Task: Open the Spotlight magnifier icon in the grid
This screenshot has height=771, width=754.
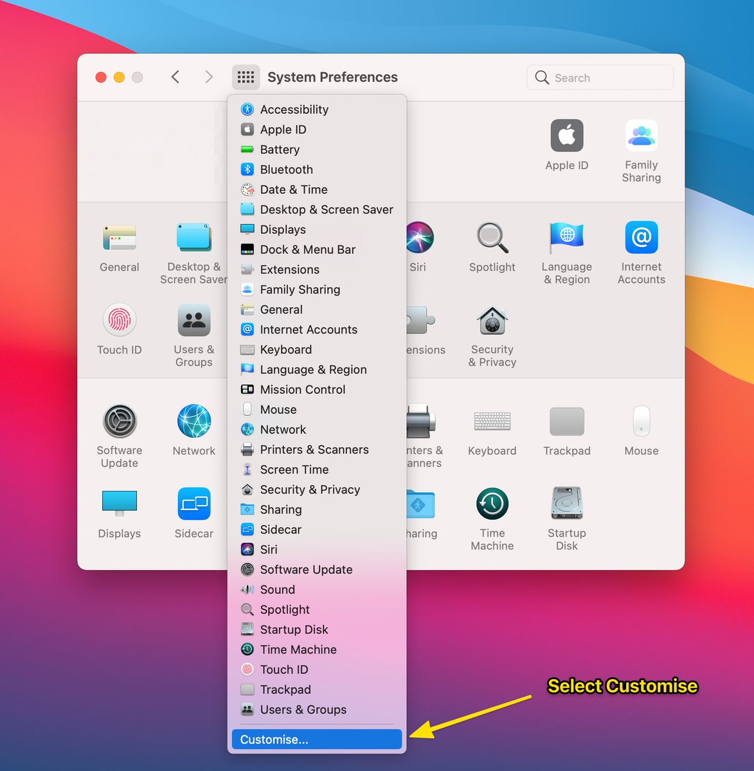Action: pyautogui.click(x=492, y=238)
